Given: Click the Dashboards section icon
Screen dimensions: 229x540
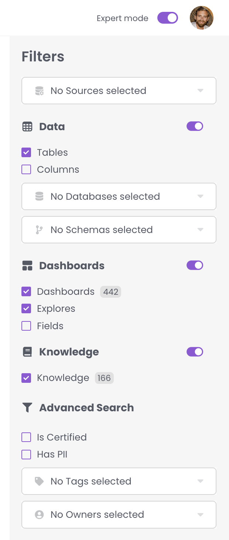Looking at the screenshot, I should pos(27,266).
